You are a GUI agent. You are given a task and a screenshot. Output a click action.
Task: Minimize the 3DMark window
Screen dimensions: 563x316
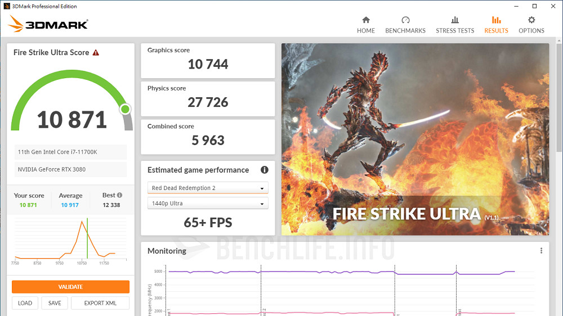[x=516, y=6]
